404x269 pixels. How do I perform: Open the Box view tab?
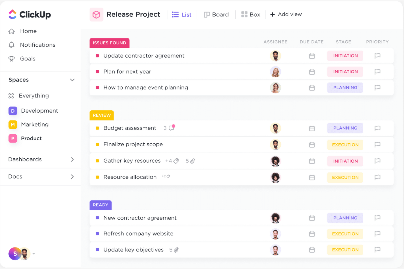251,14
